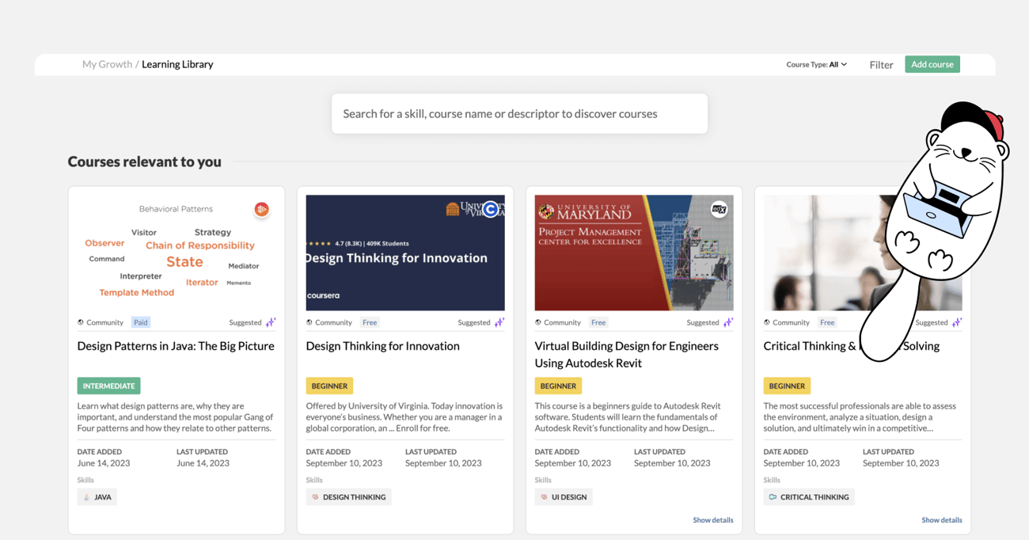Show details for Virtual Building Design course

[712, 520]
